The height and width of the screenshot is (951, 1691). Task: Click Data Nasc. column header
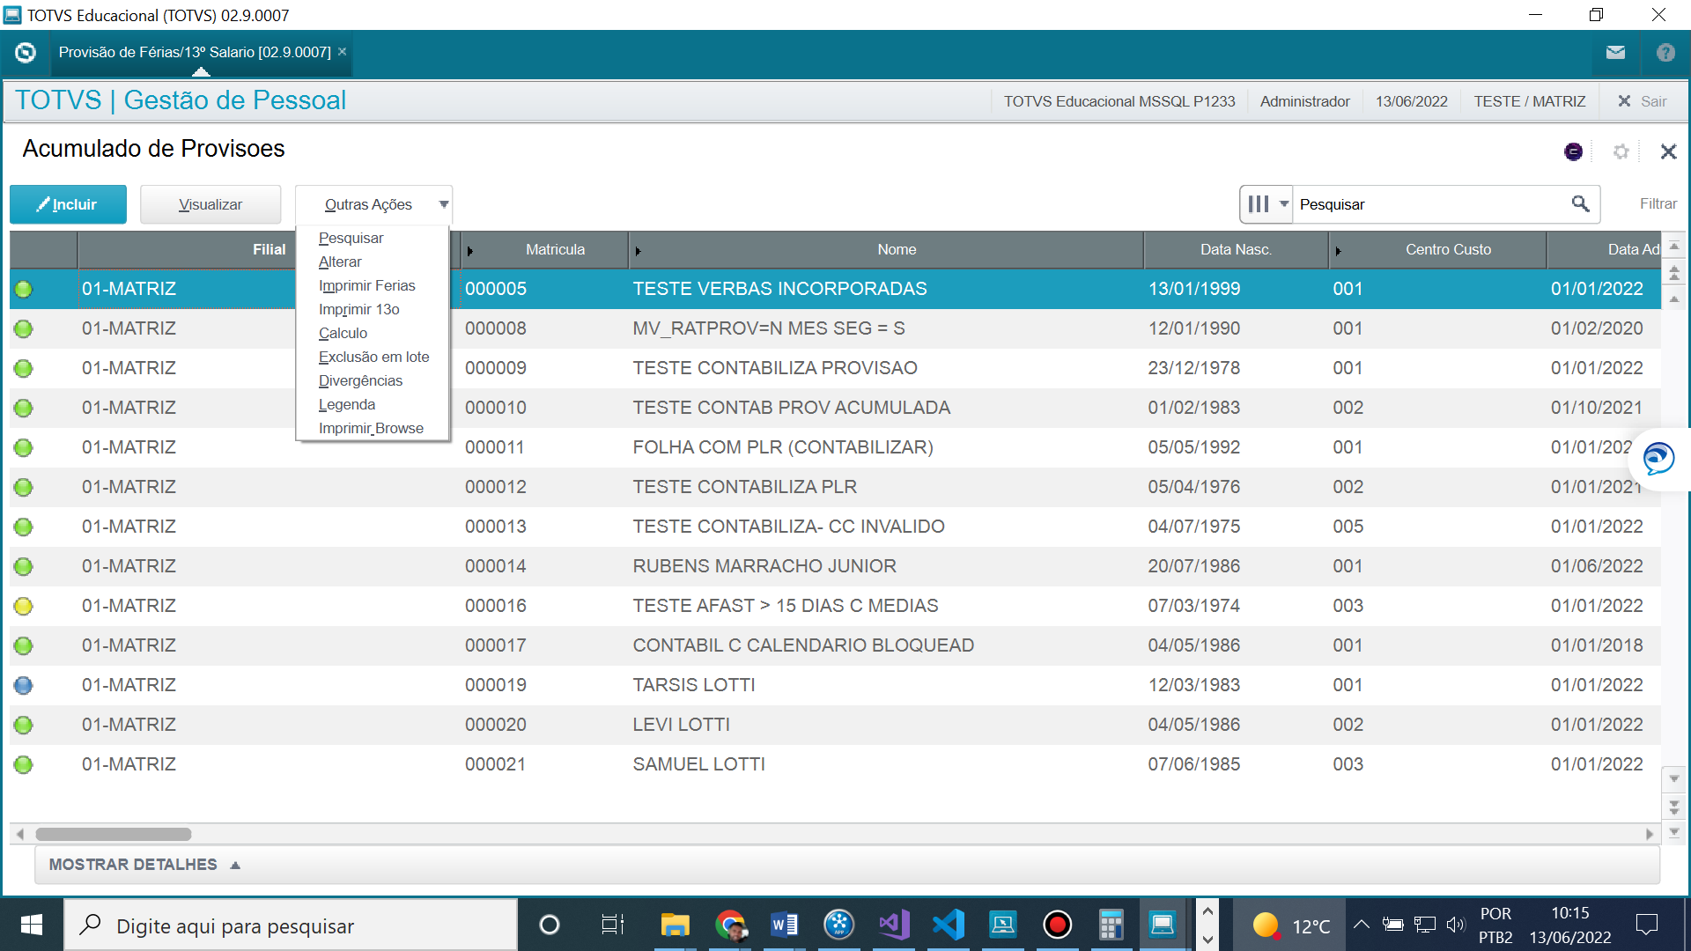(1236, 249)
